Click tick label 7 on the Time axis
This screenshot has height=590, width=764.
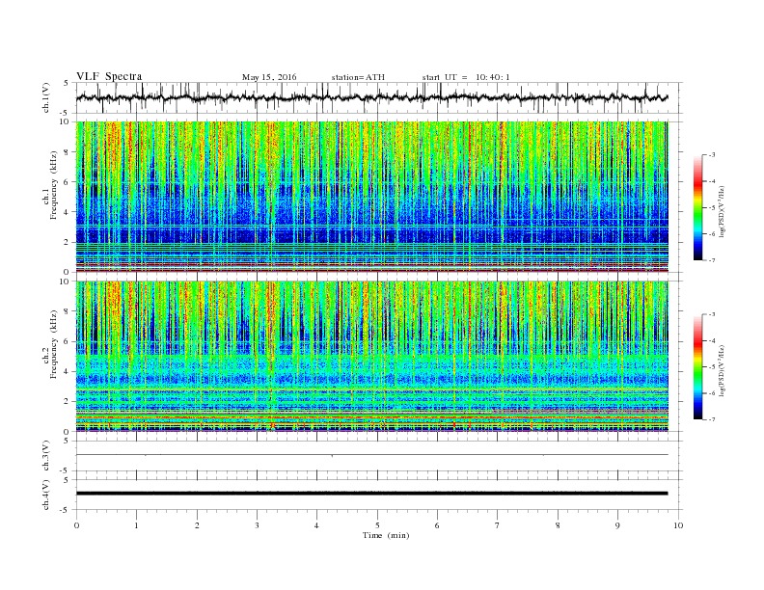coord(498,525)
